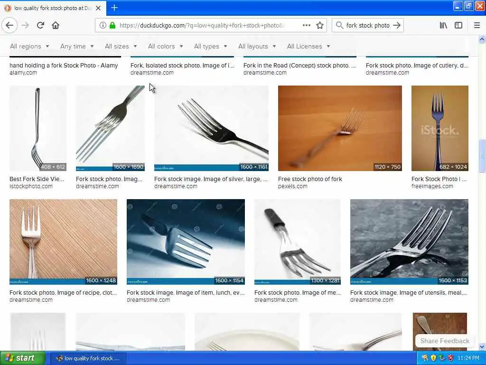Reload the current page
486x365 pixels.
pos(40,25)
